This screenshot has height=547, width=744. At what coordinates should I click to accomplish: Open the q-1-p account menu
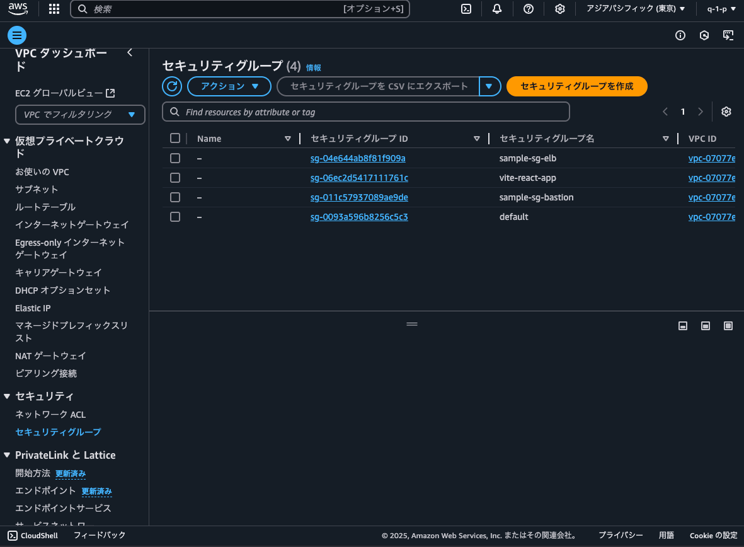click(721, 9)
